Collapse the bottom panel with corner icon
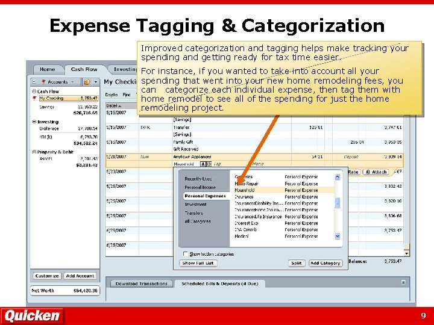This screenshot has height=325, width=434. (403, 282)
